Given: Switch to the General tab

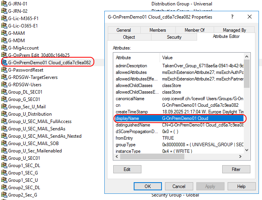Looking at the screenshot, I should [124, 30].
